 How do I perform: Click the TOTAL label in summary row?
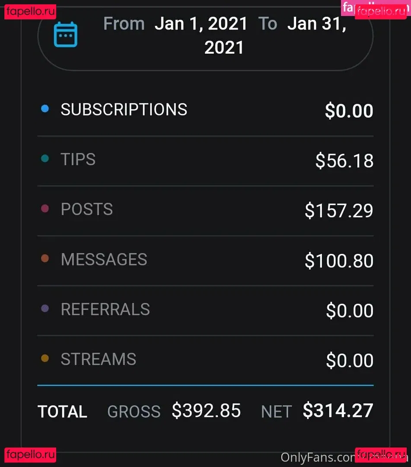[62, 412]
